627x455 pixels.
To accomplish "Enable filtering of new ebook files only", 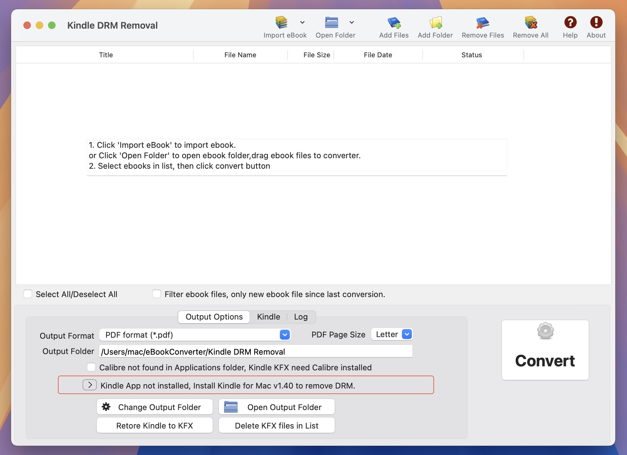I will coord(157,294).
